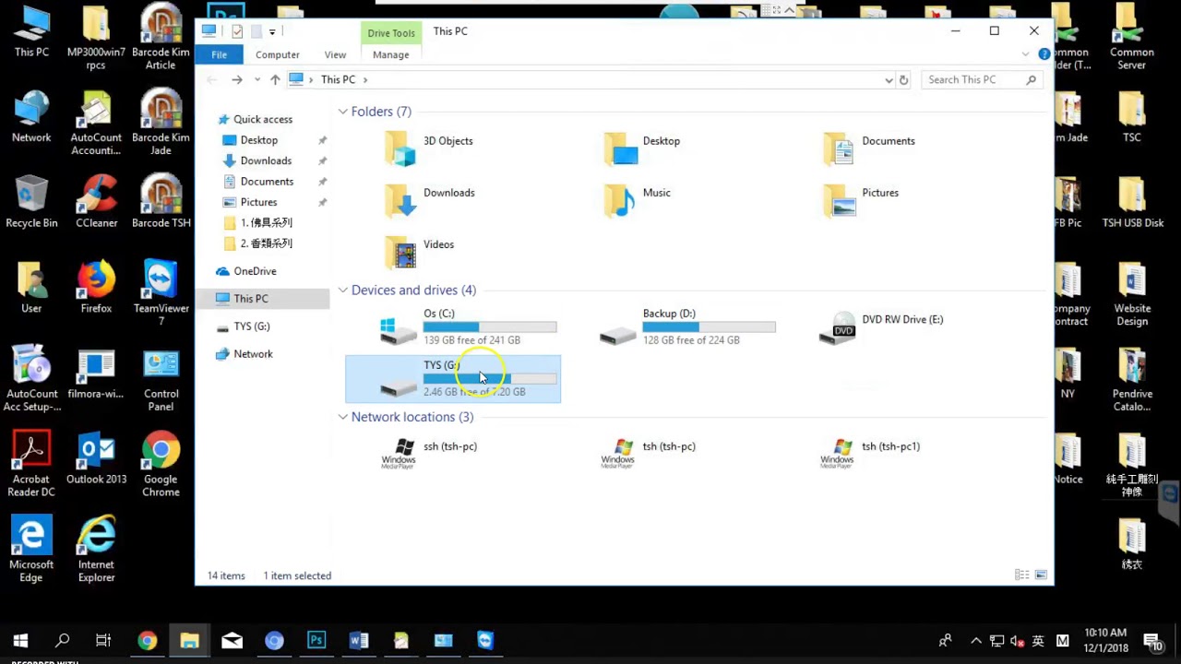
Task: Switch to the View ribbon tab
Action: [x=335, y=54]
